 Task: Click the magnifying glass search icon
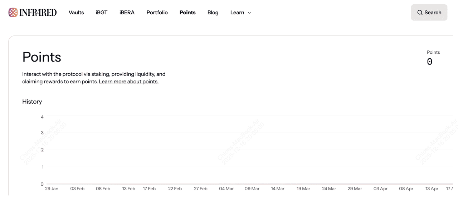coord(420,13)
